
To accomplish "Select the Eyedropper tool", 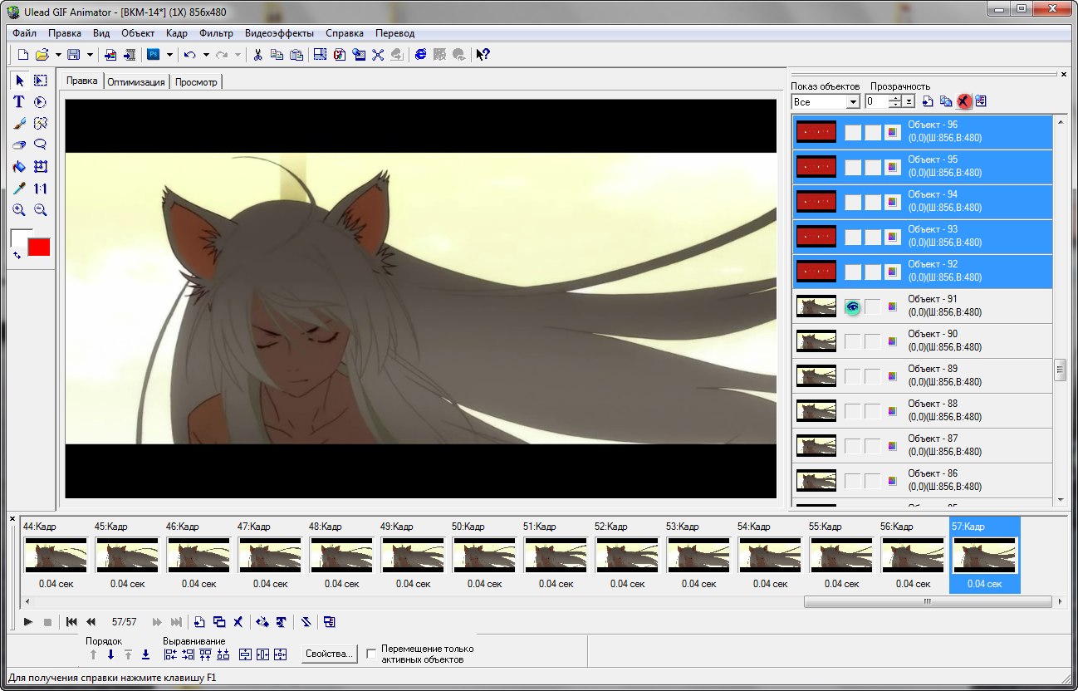I will 19,189.
